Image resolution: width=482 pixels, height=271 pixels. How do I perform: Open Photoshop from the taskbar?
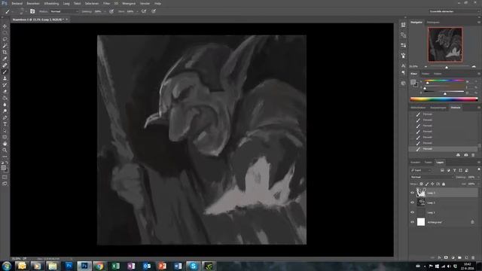(84, 266)
